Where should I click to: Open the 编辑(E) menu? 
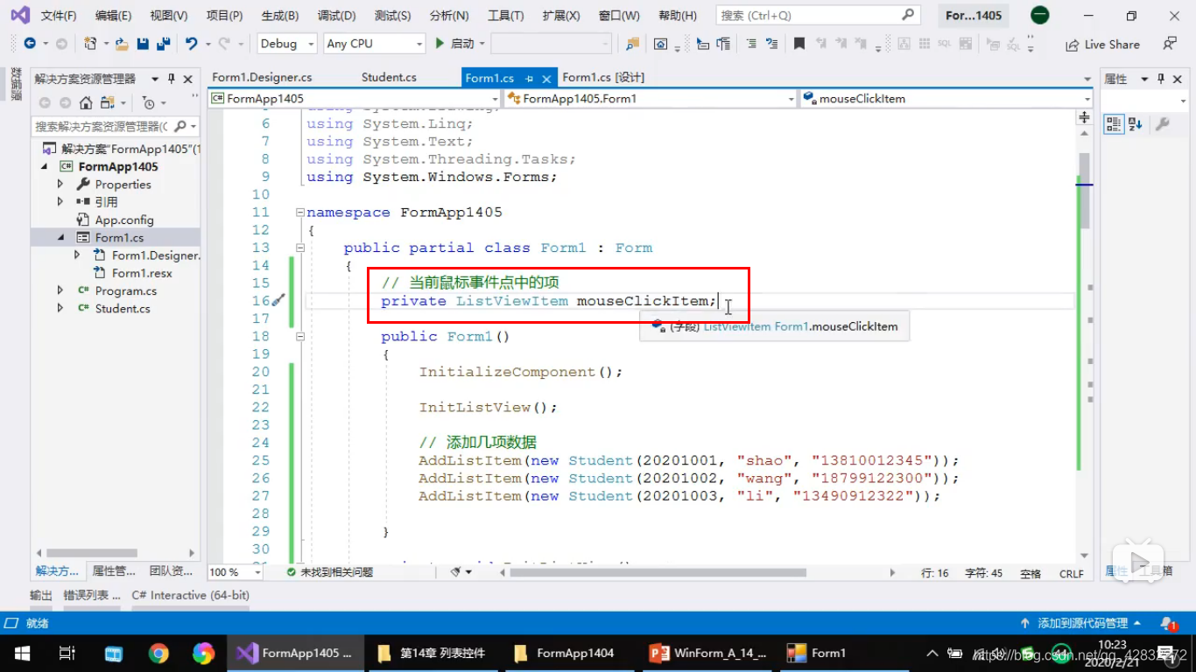113,16
